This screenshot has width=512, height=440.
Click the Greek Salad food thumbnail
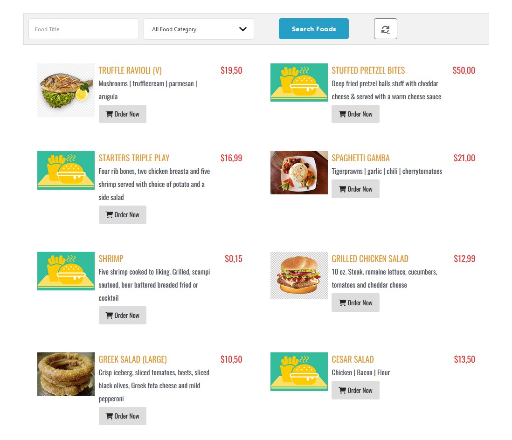(66, 374)
